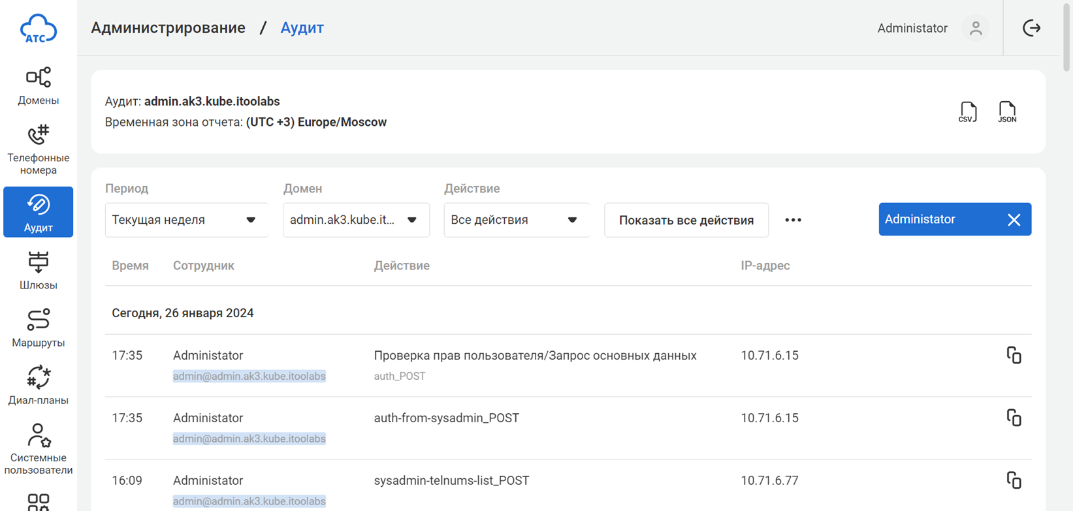Click the ATC cloud logo
Image resolution: width=1073 pixels, height=511 pixels.
(39, 29)
